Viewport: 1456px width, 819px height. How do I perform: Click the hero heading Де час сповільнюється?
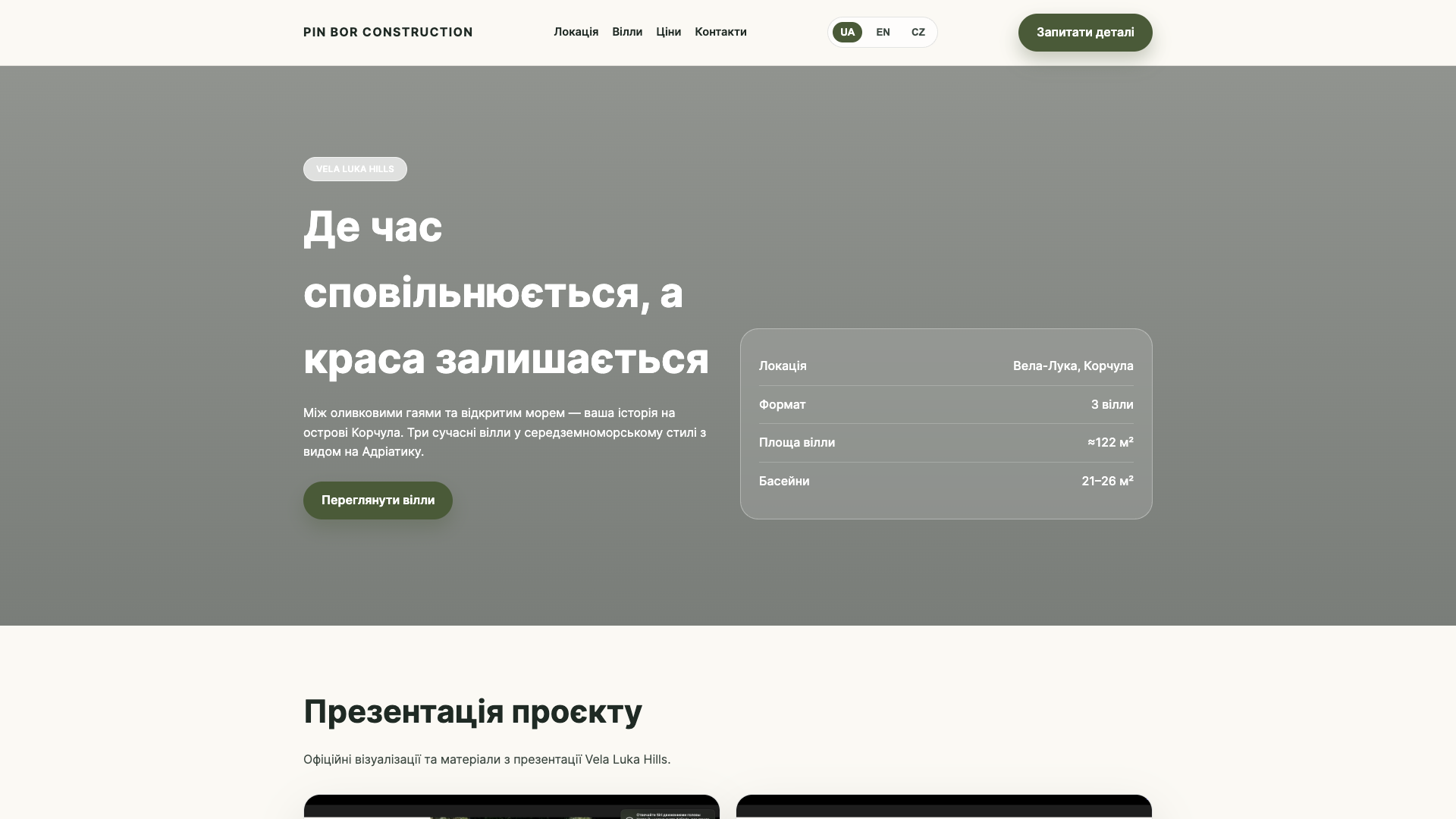tap(506, 292)
